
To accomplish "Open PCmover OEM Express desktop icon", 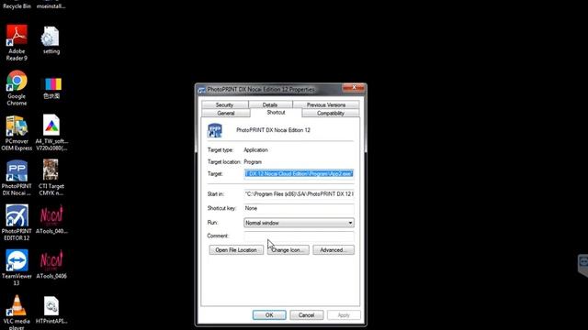I will pyautogui.click(x=17, y=133).
